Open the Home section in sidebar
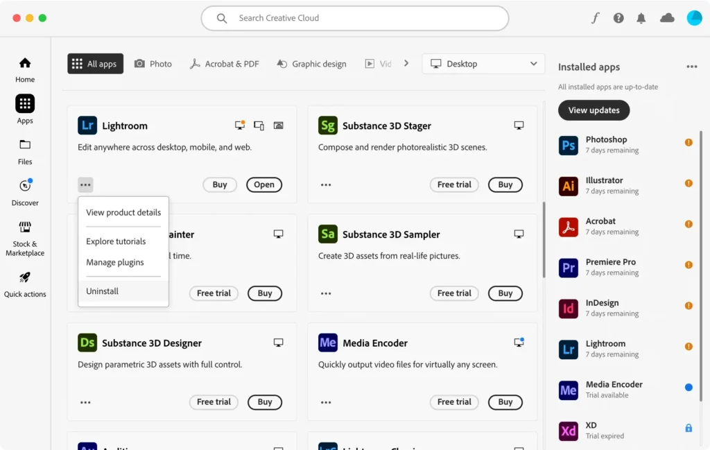The width and height of the screenshot is (710, 450). tap(25, 70)
